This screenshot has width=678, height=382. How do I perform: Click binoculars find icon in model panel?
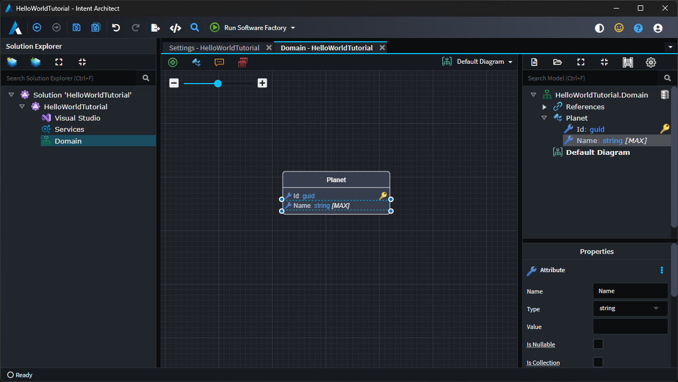(628, 62)
